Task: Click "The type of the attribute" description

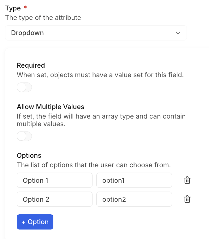Action: pos(43,18)
